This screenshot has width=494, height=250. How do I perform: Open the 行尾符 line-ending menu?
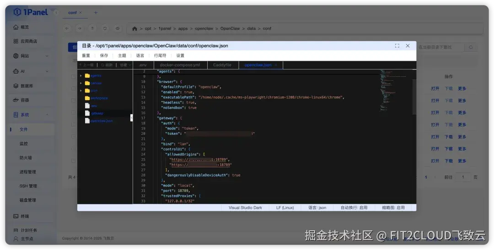pos(160,56)
